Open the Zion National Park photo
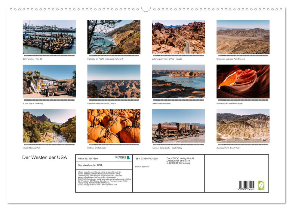The height and width of the screenshot is (210, 292). tap(49, 126)
